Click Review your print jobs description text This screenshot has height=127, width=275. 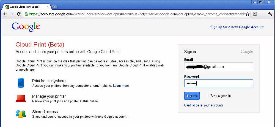[x=65, y=101]
